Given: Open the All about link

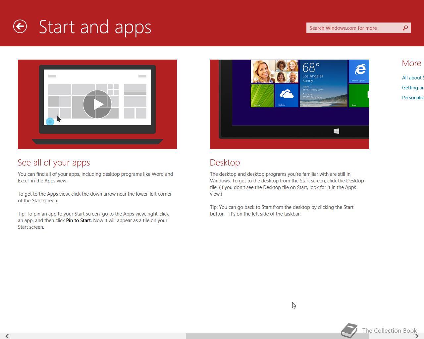Looking at the screenshot, I should pos(413,78).
